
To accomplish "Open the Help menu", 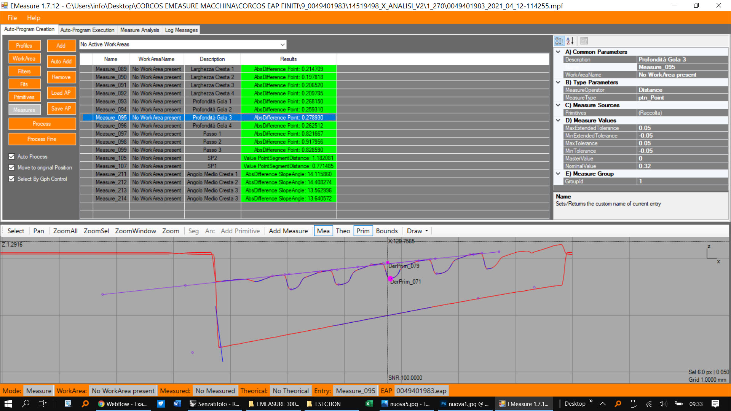I will 34,18.
